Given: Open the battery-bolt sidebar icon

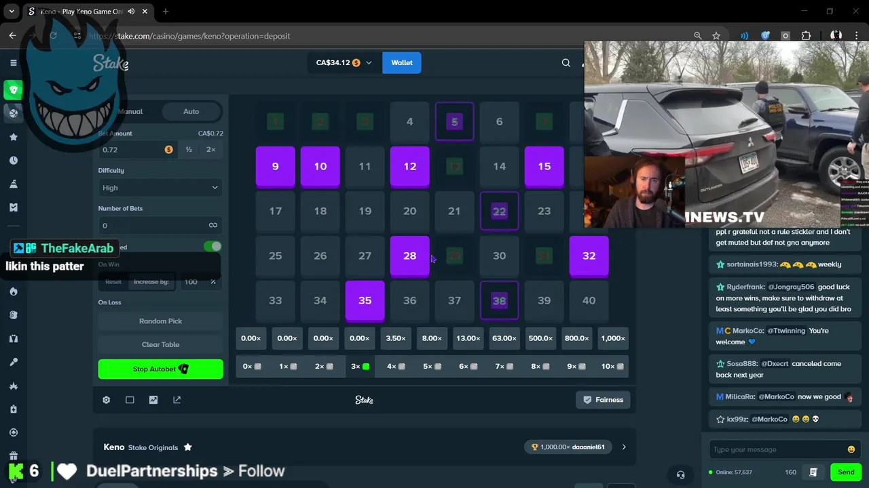Looking at the screenshot, I should [x=13, y=409].
